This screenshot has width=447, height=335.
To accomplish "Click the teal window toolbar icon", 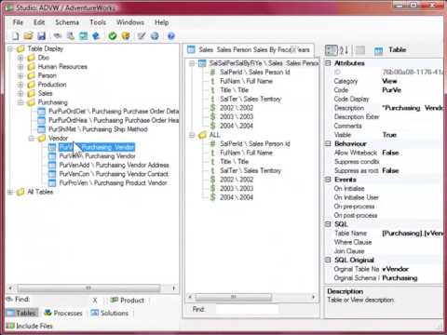I will click(x=83, y=36).
